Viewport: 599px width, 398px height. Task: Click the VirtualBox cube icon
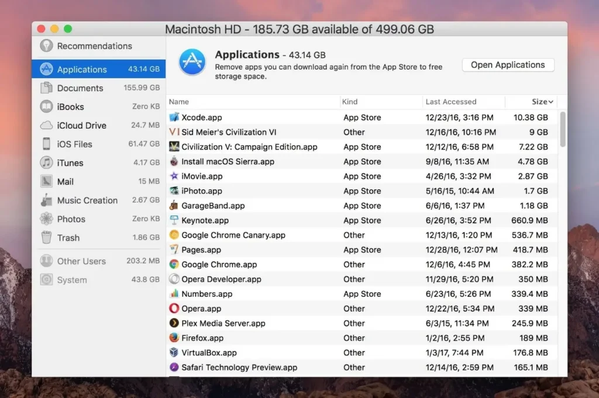(x=174, y=352)
